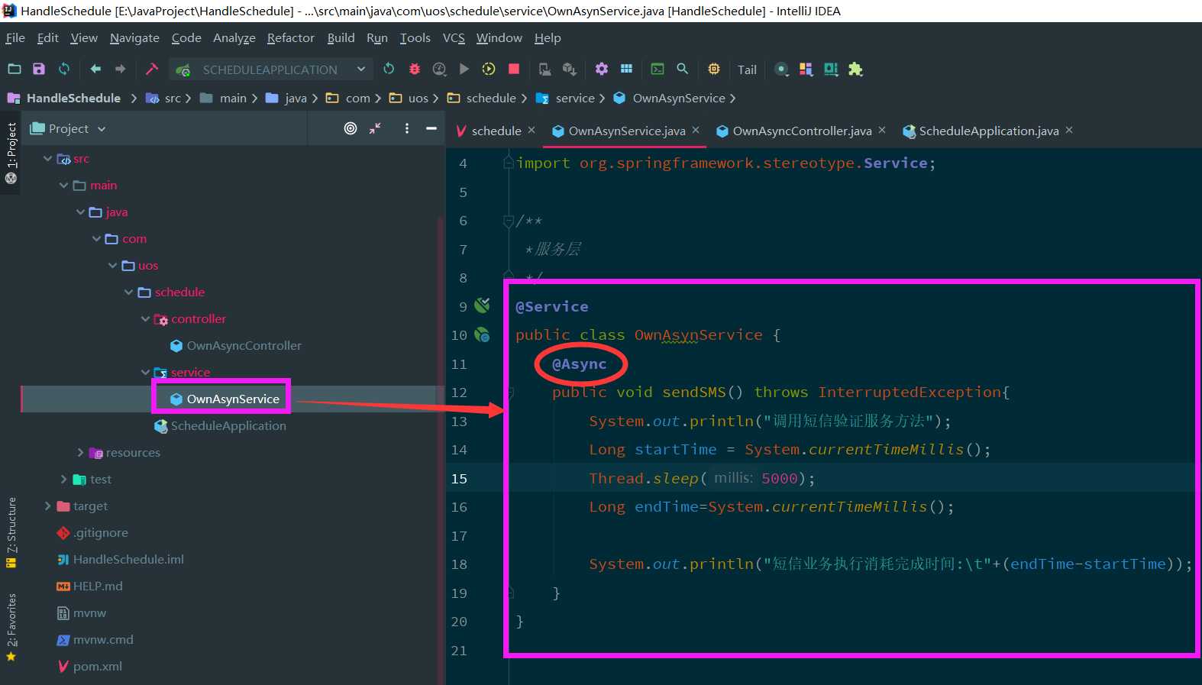Collapse the com package
This screenshot has height=685, width=1202.
96,239
